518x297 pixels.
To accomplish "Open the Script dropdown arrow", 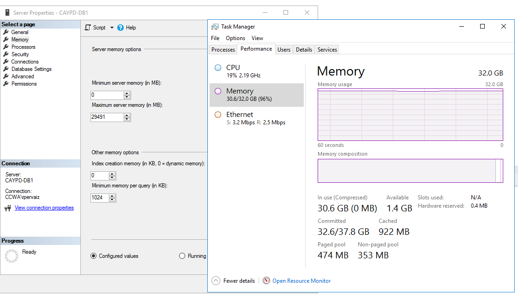I will click(x=112, y=28).
